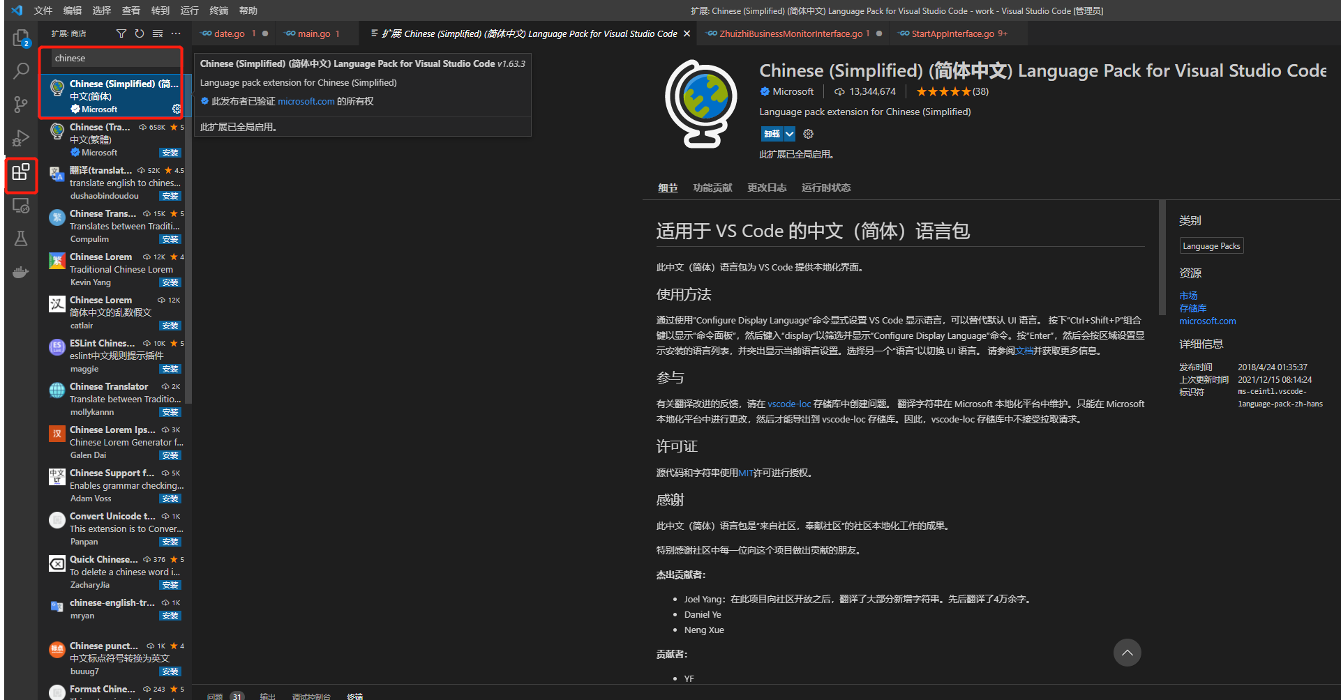Select the 更改日志 (Changelog) tab
Viewport: 1341px width, 700px height.
[767, 188]
